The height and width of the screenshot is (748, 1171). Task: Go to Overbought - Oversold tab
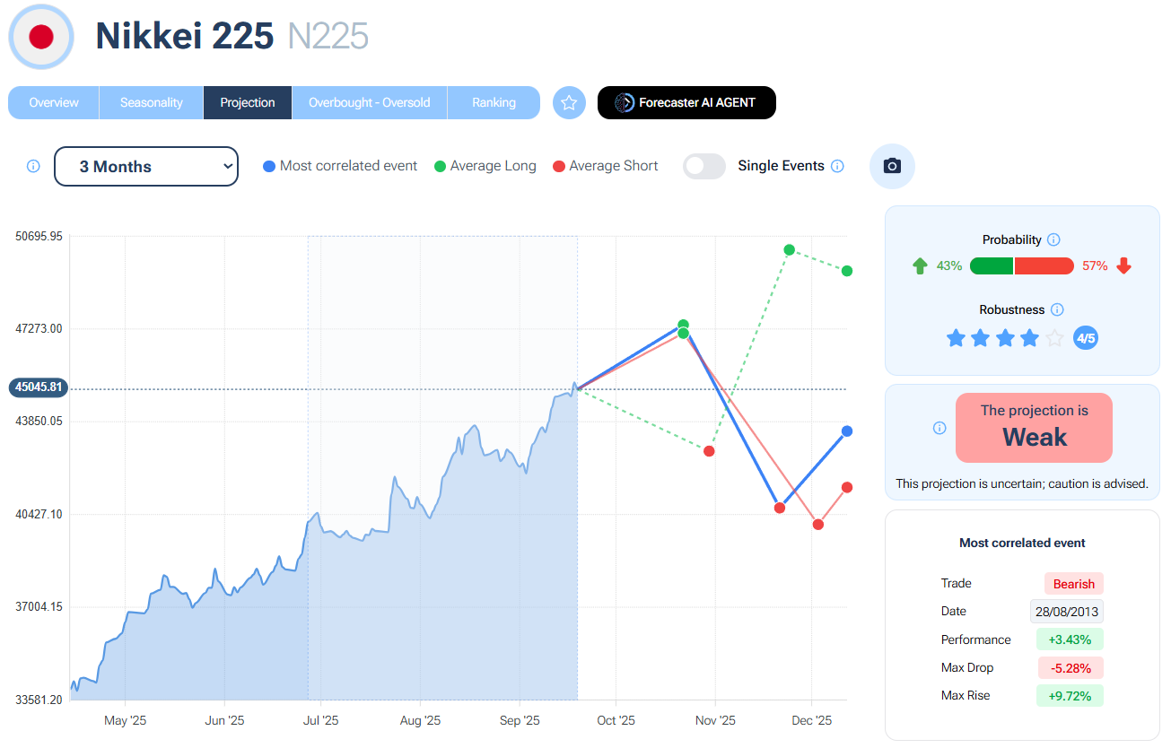[370, 102]
